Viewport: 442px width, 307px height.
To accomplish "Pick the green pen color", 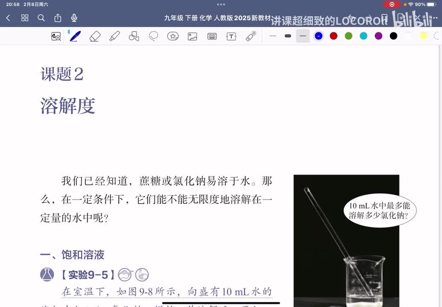I will (x=349, y=36).
